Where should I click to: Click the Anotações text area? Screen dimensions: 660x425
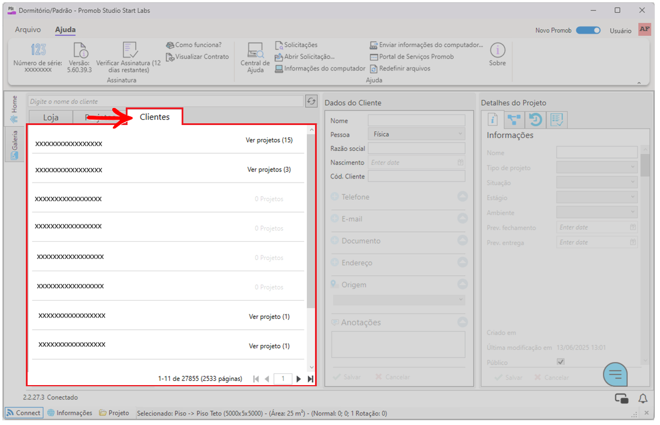click(x=398, y=345)
